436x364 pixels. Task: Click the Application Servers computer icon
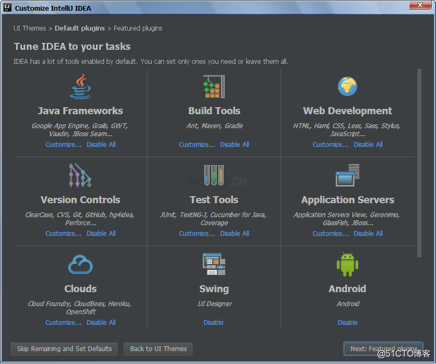tap(348, 175)
